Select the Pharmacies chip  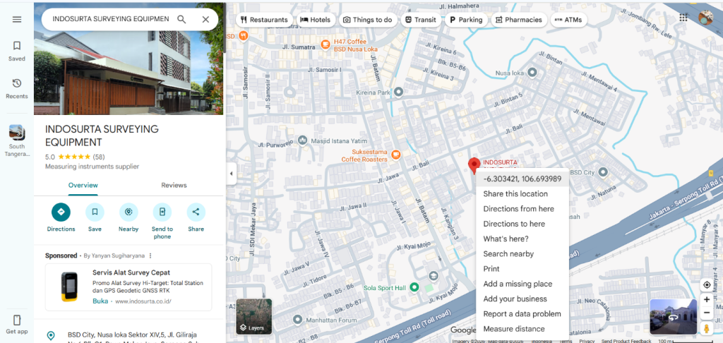pyautogui.click(x=519, y=20)
